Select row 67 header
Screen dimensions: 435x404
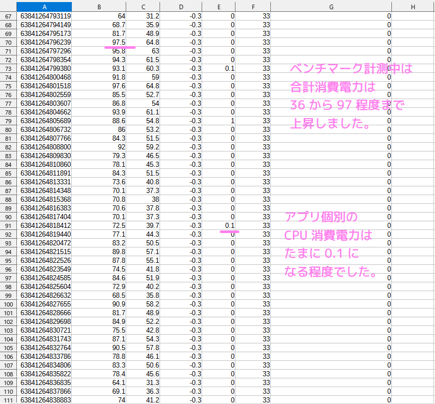pyautogui.click(x=8, y=15)
